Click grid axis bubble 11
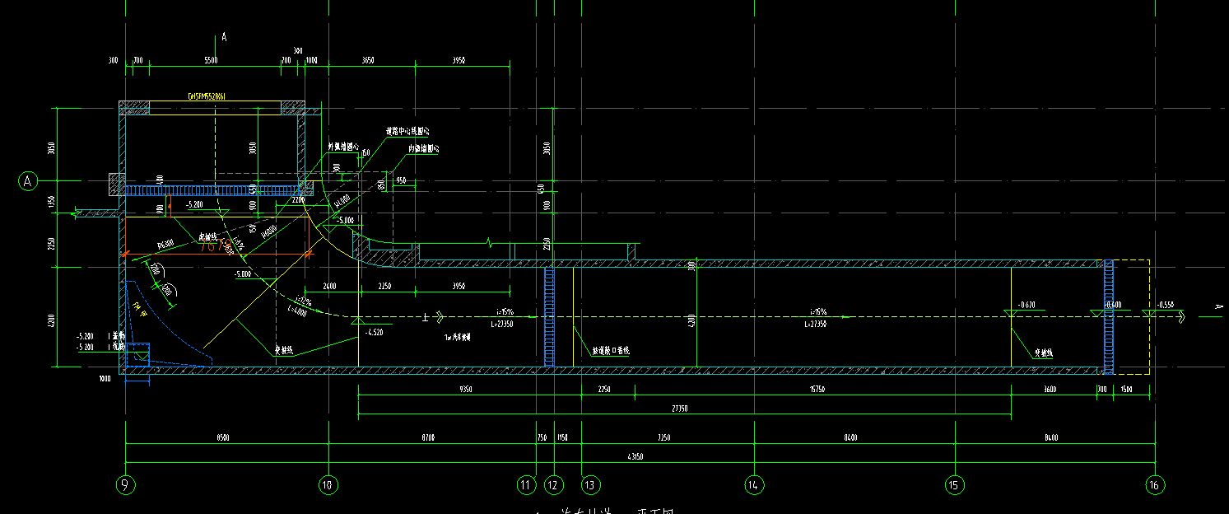1229x514 pixels. click(x=527, y=485)
